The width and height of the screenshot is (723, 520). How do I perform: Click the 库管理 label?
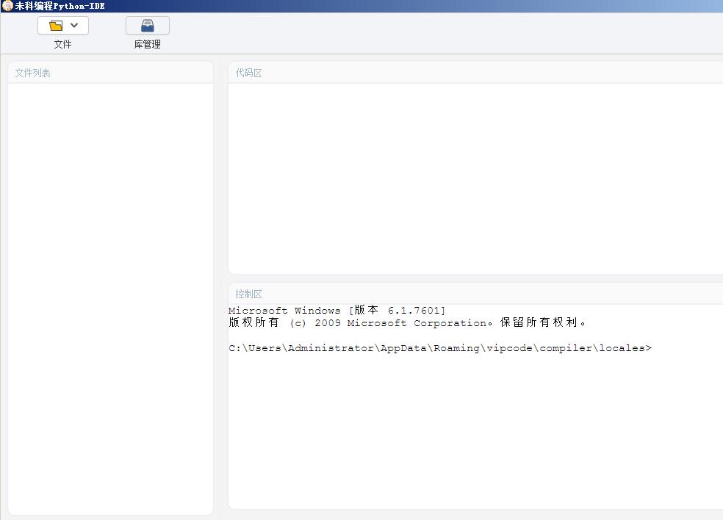148,44
